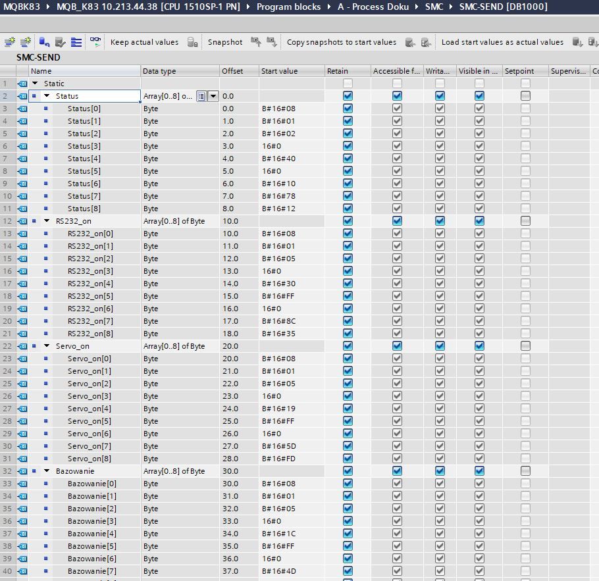This screenshot has height=581, width=599.
Task: Select the Start value cell of Status[4]
Action: tap(291, 159)
